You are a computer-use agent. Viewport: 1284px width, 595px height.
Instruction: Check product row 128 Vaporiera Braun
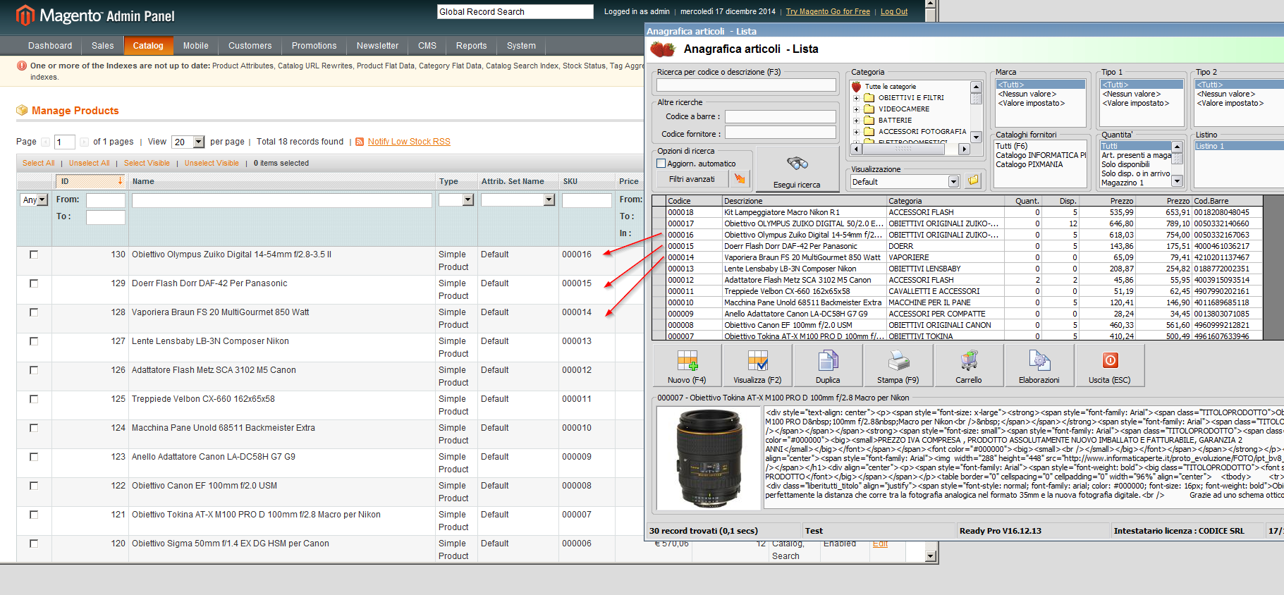[x=34, y=312]
